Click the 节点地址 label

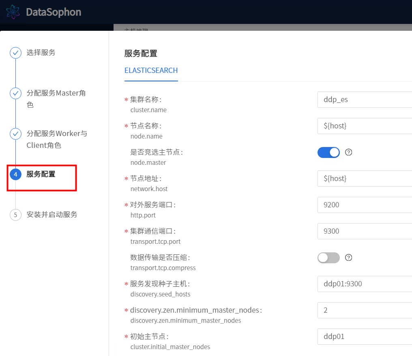(146, 178)
